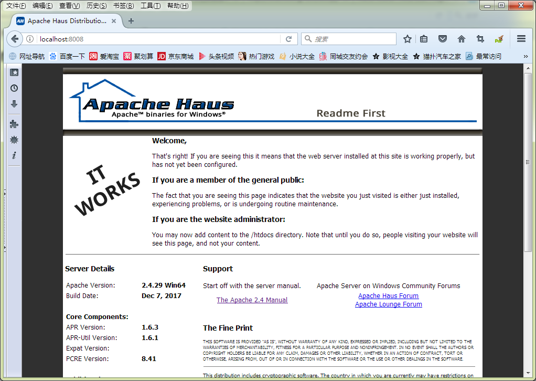Open the sidebar settings gear icon
The height and width of the screenshot is (381, 536).
pos(14,140)
